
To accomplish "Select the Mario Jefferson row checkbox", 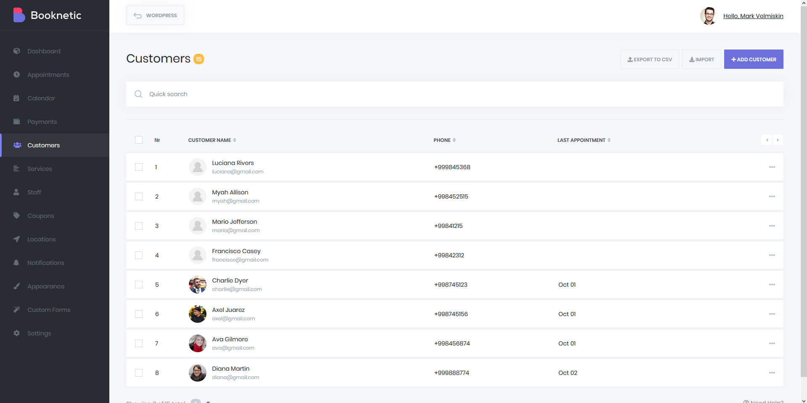I will pos(139,226).
